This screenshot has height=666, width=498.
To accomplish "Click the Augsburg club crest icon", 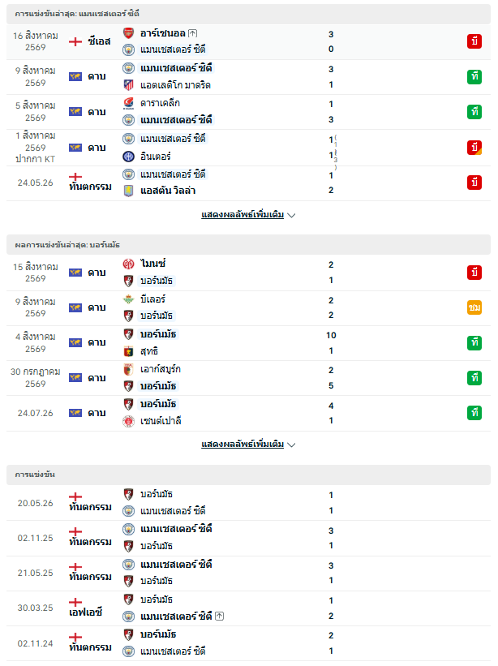I will click(128, 369).
